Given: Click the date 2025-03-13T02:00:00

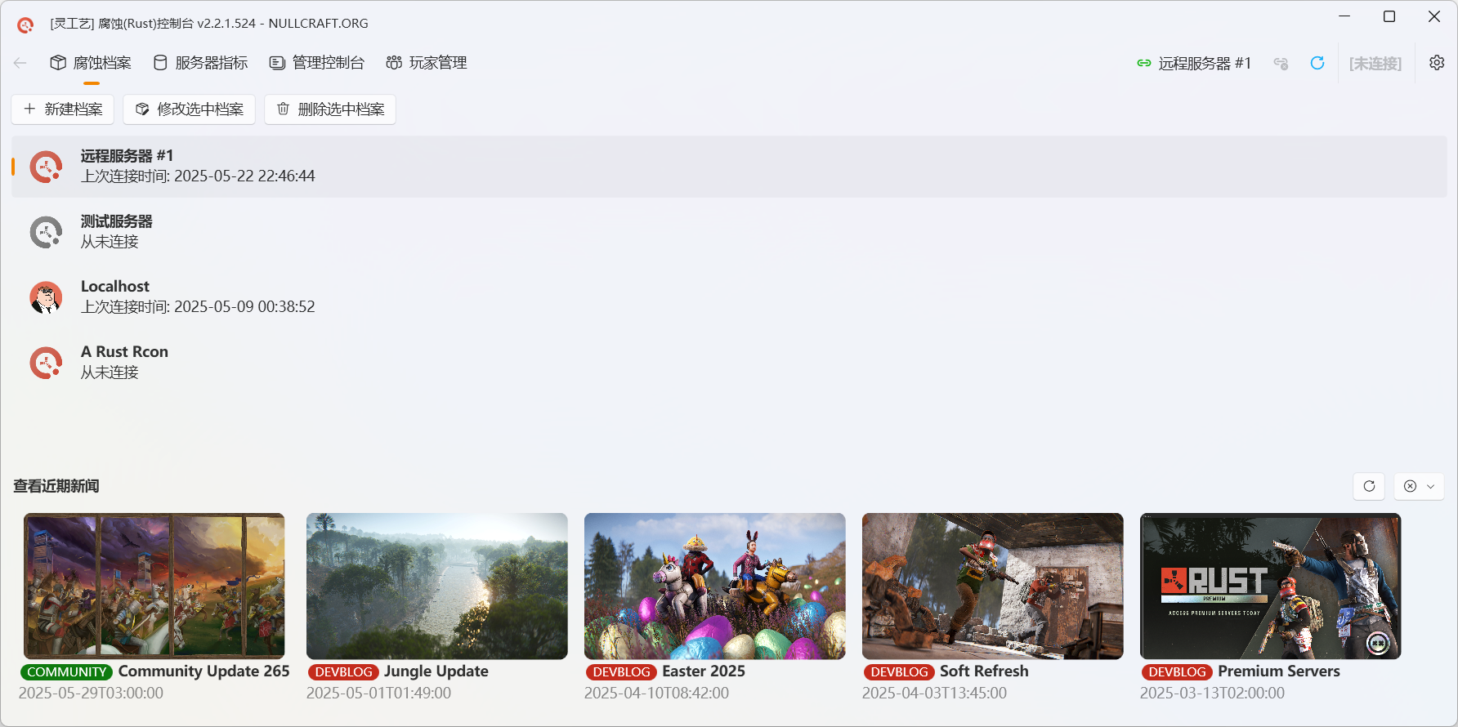Looking at the screenshot, I should [x=1213, y=693].
